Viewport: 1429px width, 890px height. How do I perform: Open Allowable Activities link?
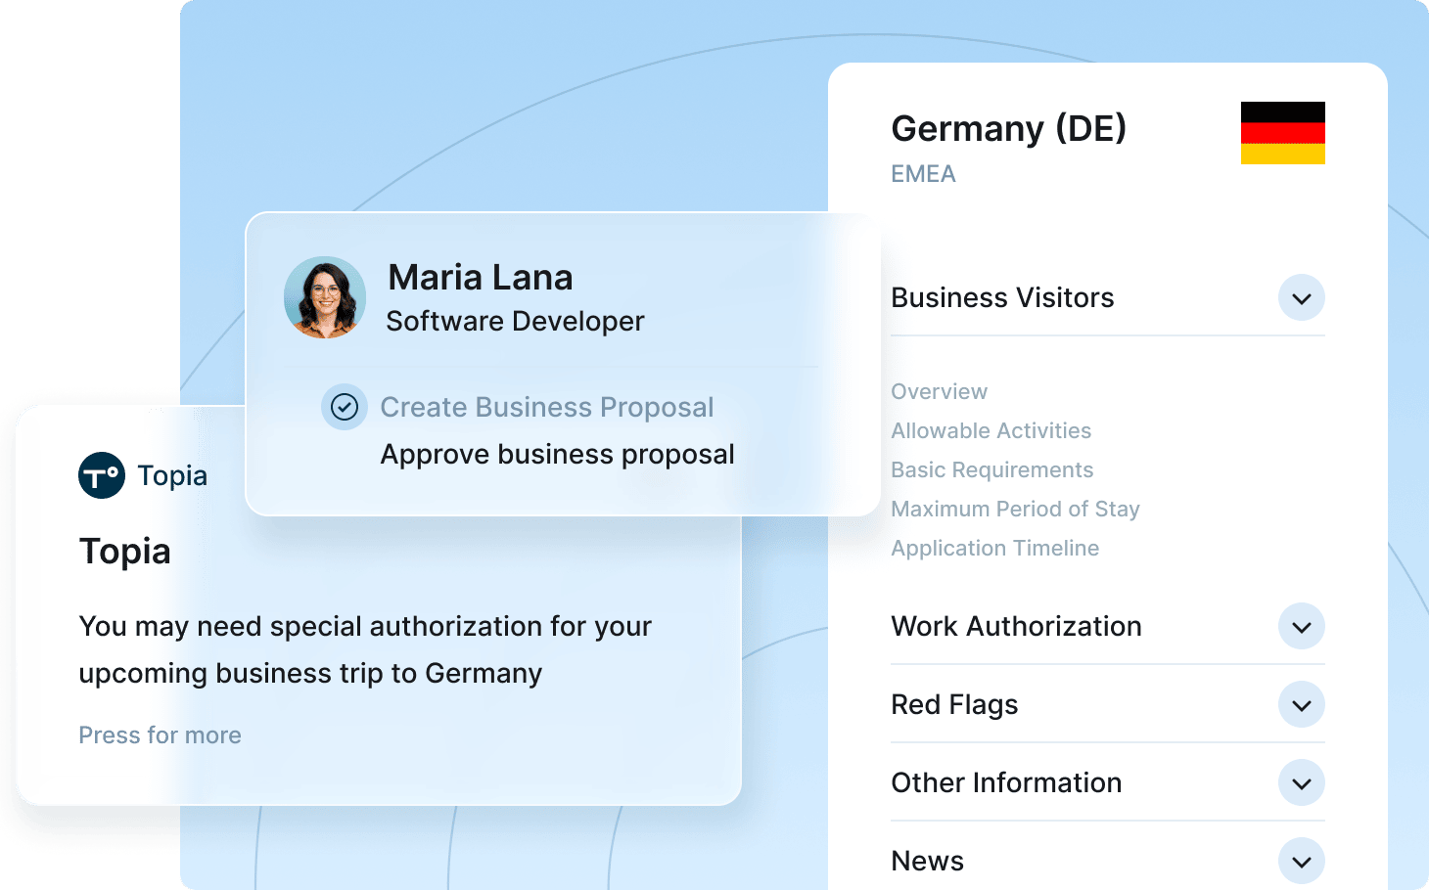point(991,431)
